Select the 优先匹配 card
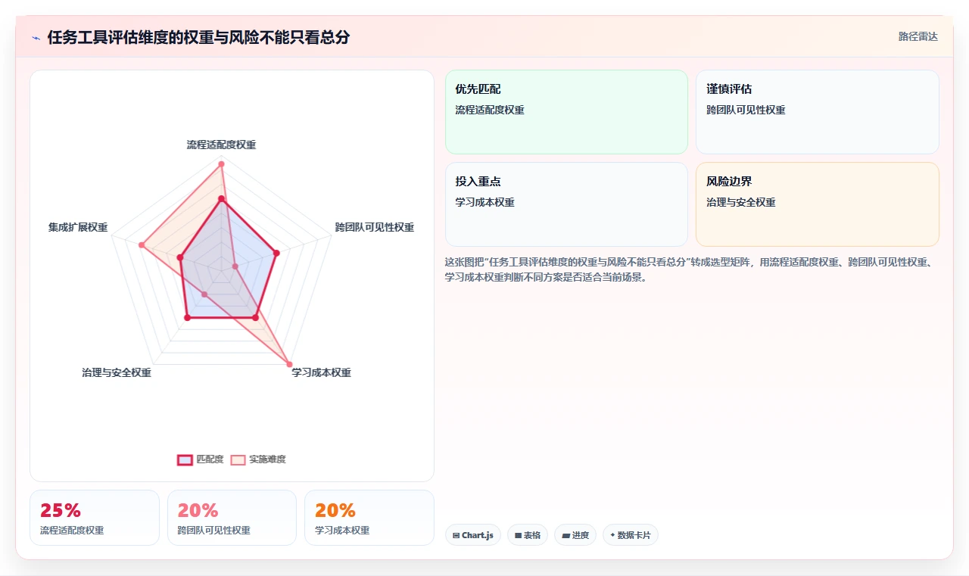969x576 pixels. click(x=566, y=112)
